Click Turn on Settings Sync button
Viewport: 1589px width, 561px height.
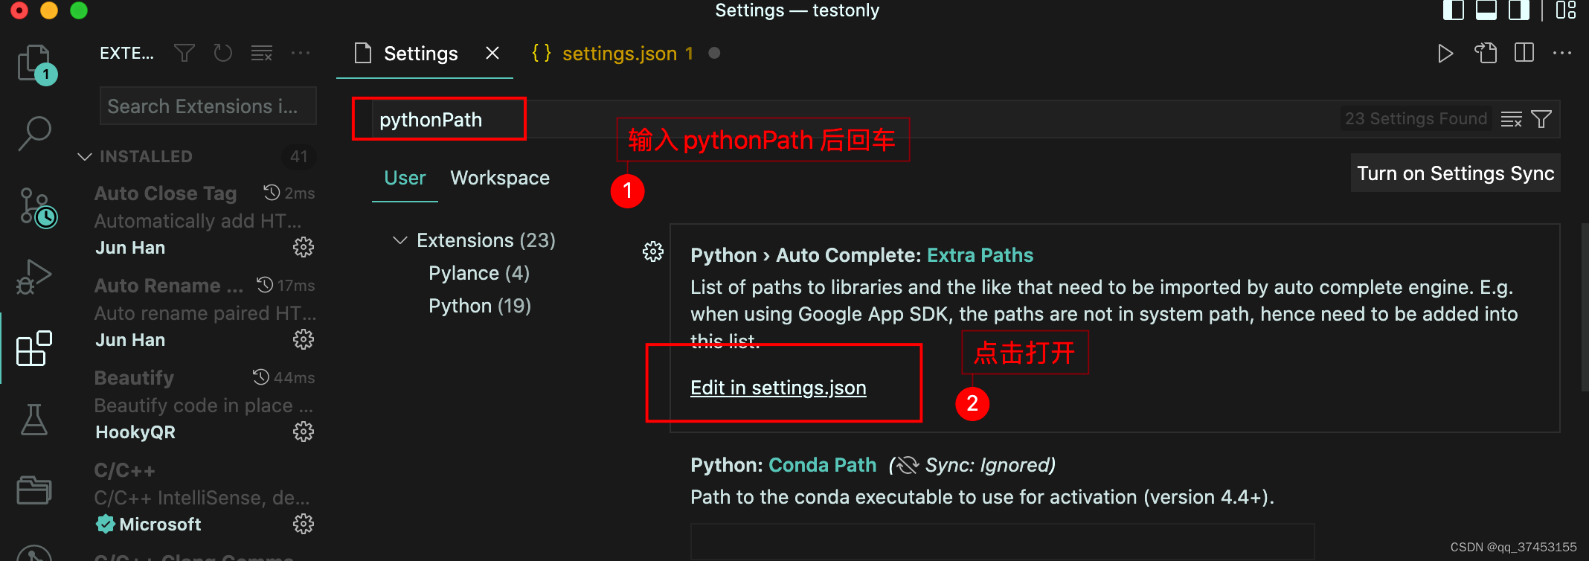point(1455,173)
